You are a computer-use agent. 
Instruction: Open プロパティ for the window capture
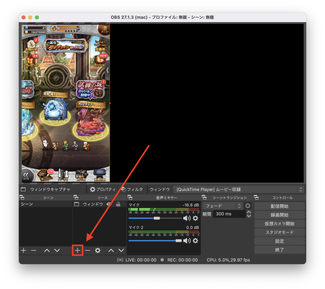103,189
